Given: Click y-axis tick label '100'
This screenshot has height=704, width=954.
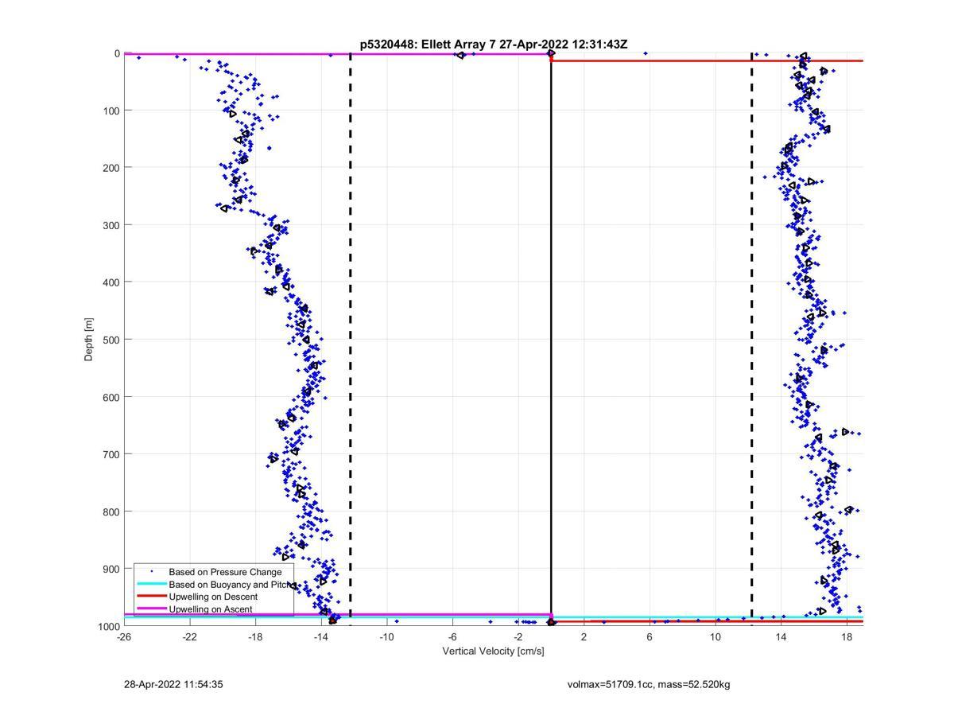Looking at the screenshot, I should coord(111,111).
